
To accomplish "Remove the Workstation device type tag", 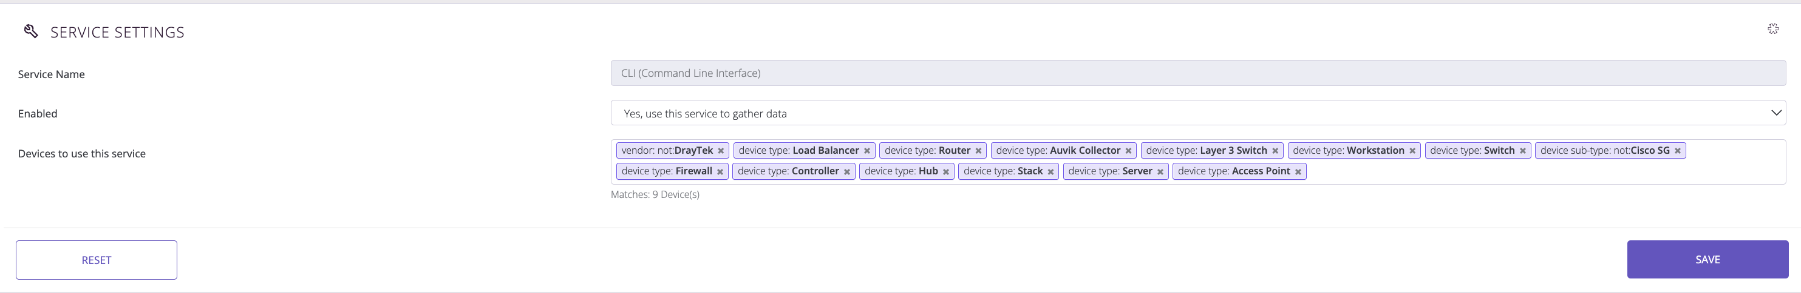I will [1412, 151].
